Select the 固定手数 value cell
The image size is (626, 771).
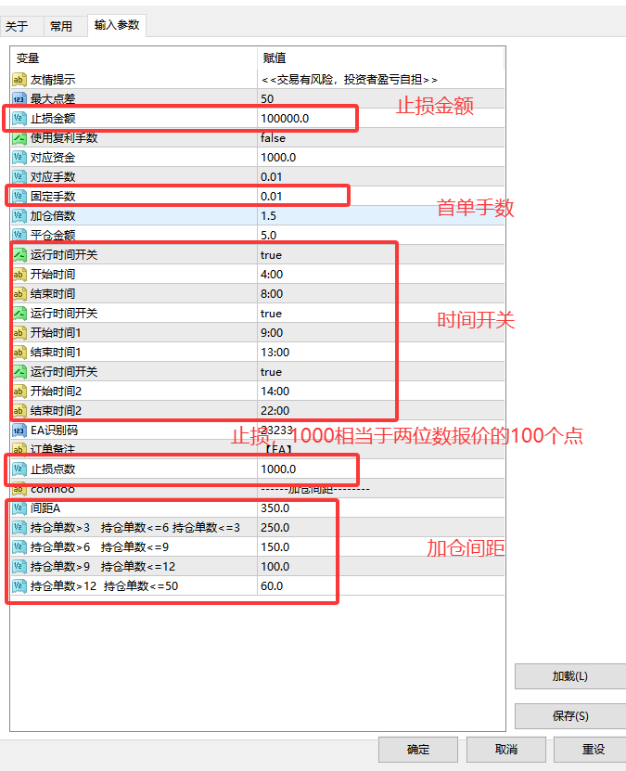coord(381,196)
